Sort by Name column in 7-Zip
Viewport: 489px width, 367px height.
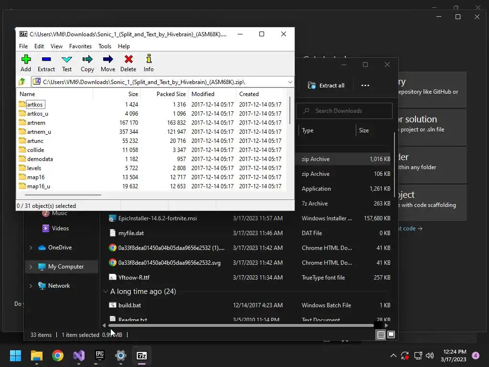click(x=54, y=94)
